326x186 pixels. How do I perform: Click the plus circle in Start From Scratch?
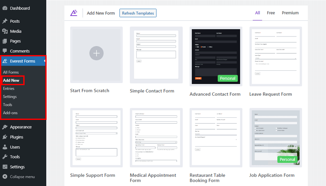pyautogui.click(x=96, y=53)
